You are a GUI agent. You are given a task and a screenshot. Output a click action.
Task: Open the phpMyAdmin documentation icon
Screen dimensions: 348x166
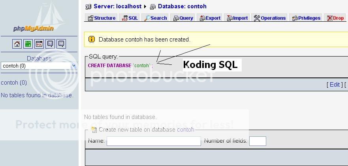tap(50, 44)
